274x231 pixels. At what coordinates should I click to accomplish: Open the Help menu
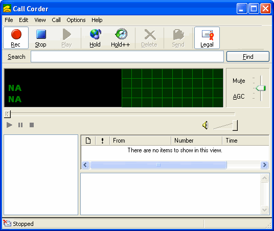tap(97, 20)
